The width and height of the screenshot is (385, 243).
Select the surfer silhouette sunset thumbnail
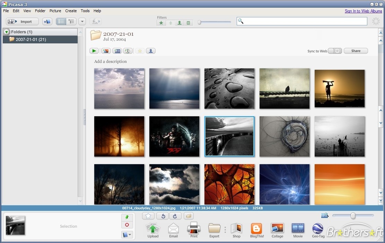[x=340, y=89]
